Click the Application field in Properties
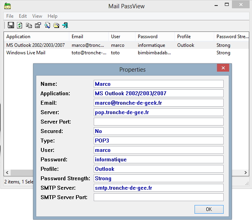This screenshot has width=252, height=220. [x=159, y=93]
